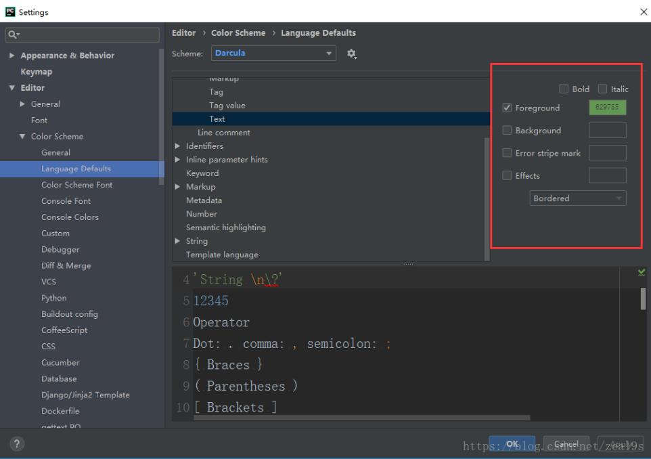
Task: Select Debugger color scheme page
Action: tap(60, 250)
